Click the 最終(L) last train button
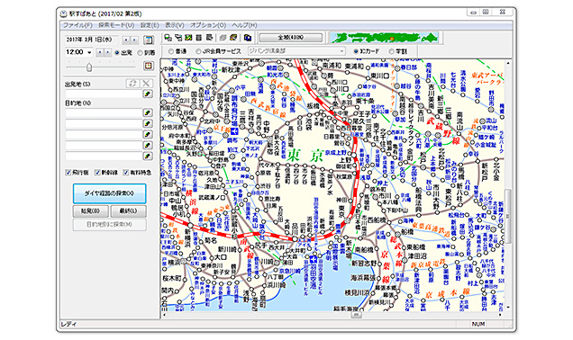 (x=128, y=211)
